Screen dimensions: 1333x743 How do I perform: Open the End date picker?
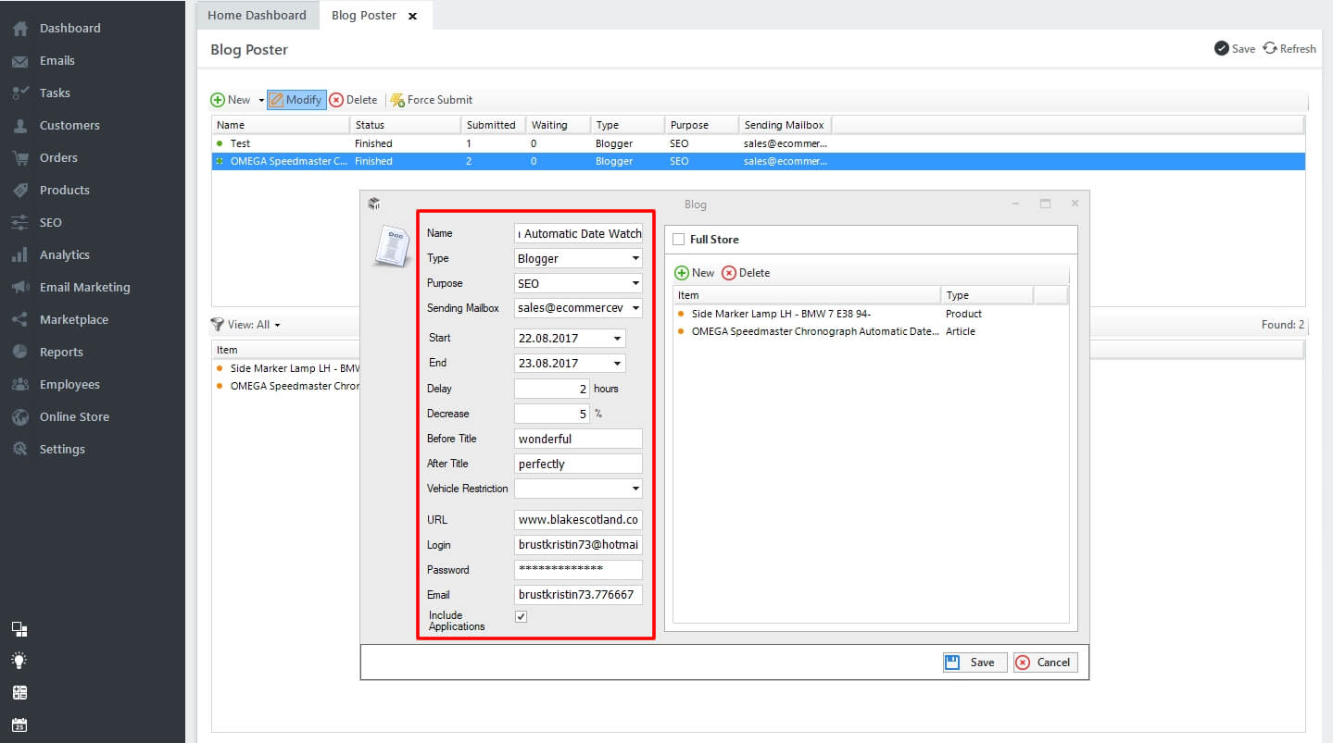click(x=618, y=364)
